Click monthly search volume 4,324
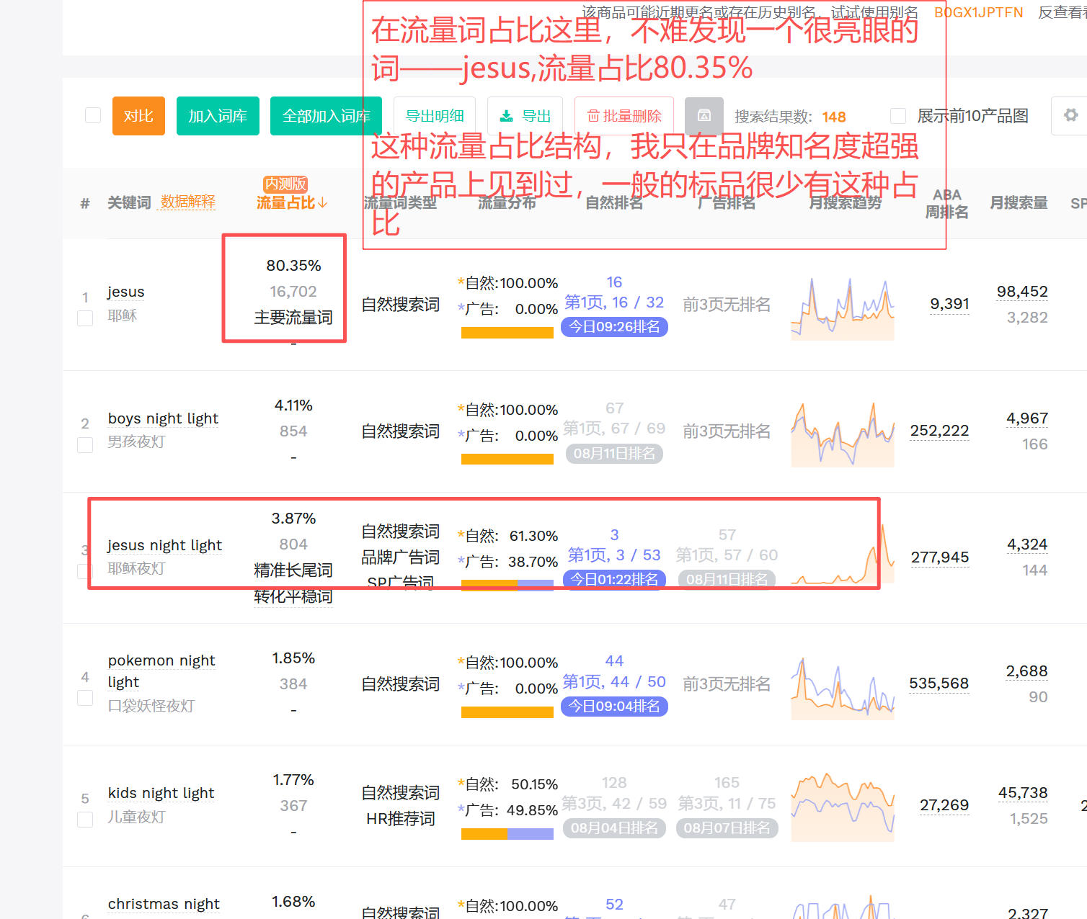 1027,544
